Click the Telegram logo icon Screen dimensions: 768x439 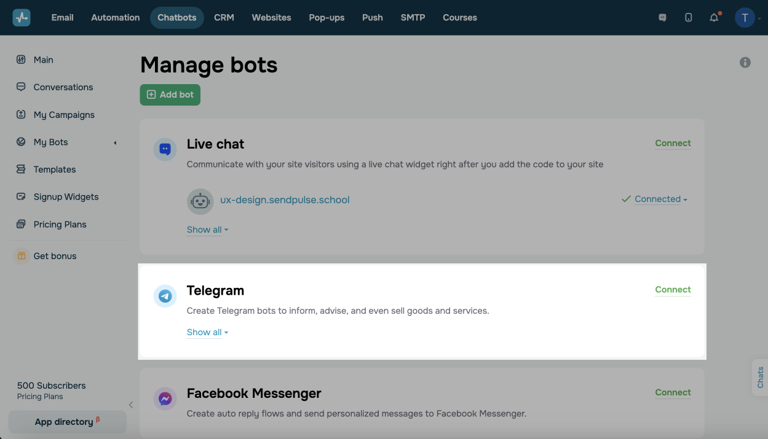(165, 296)
